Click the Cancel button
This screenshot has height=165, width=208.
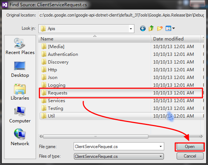pos(190,156)
